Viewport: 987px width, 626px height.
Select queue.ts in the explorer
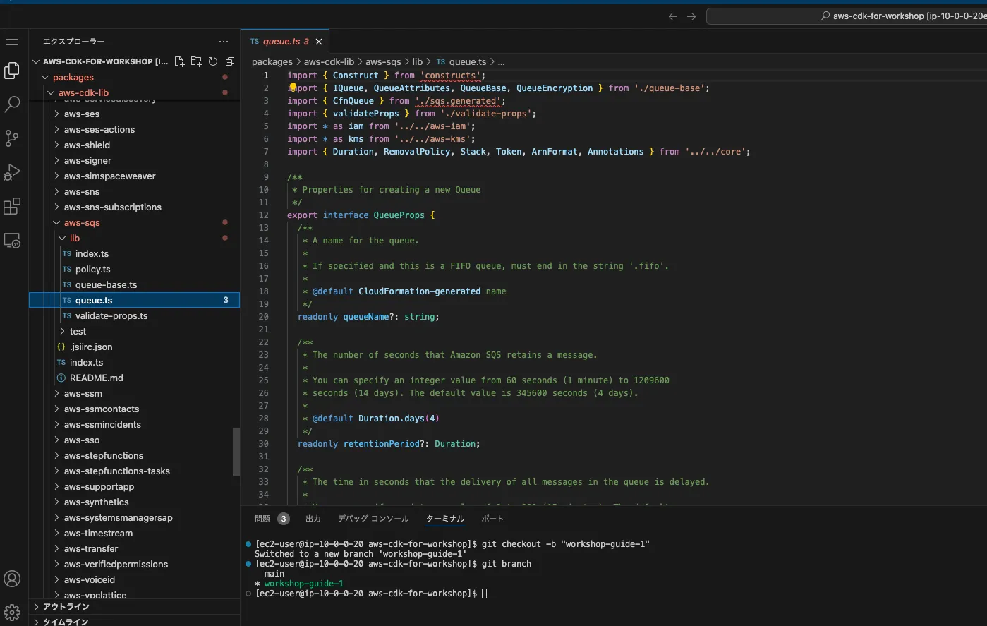tap(134, 300)
